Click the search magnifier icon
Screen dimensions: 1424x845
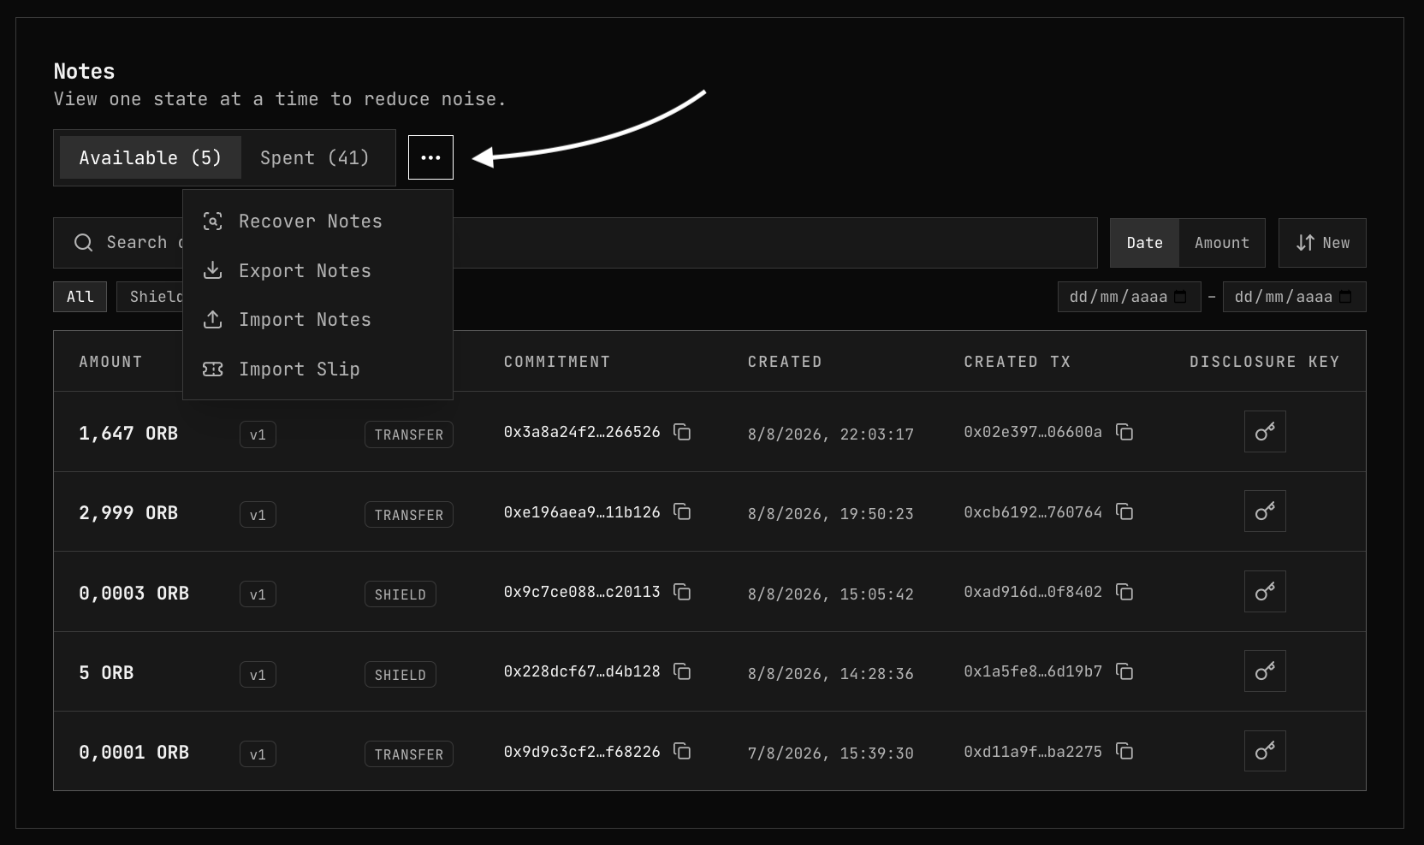click(83, 243)
